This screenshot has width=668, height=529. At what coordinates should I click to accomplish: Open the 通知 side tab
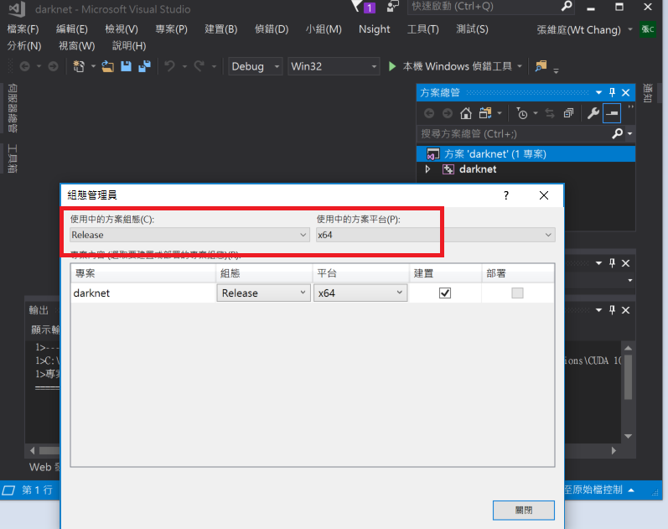[648, 93]
